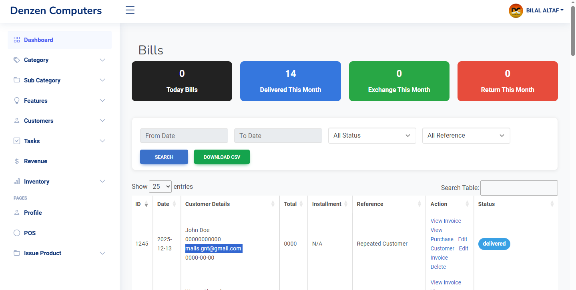
Task: Toggle sorting on the Date column
Action: [x=175, y=204]
